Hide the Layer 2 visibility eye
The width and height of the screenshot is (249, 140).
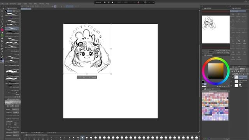(x=231, y=77)
